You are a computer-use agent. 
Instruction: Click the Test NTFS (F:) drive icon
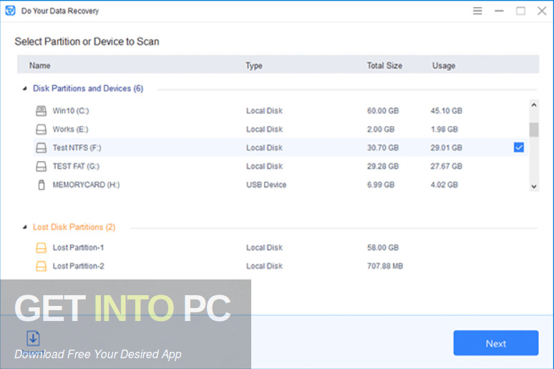[41, 148]
